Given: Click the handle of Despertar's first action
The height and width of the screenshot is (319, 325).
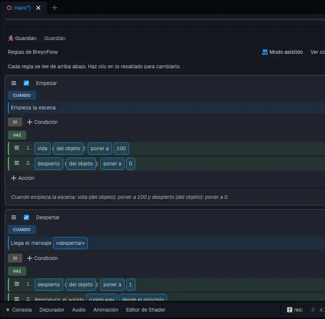Looking at the screenshot, I should coord(17,284).
